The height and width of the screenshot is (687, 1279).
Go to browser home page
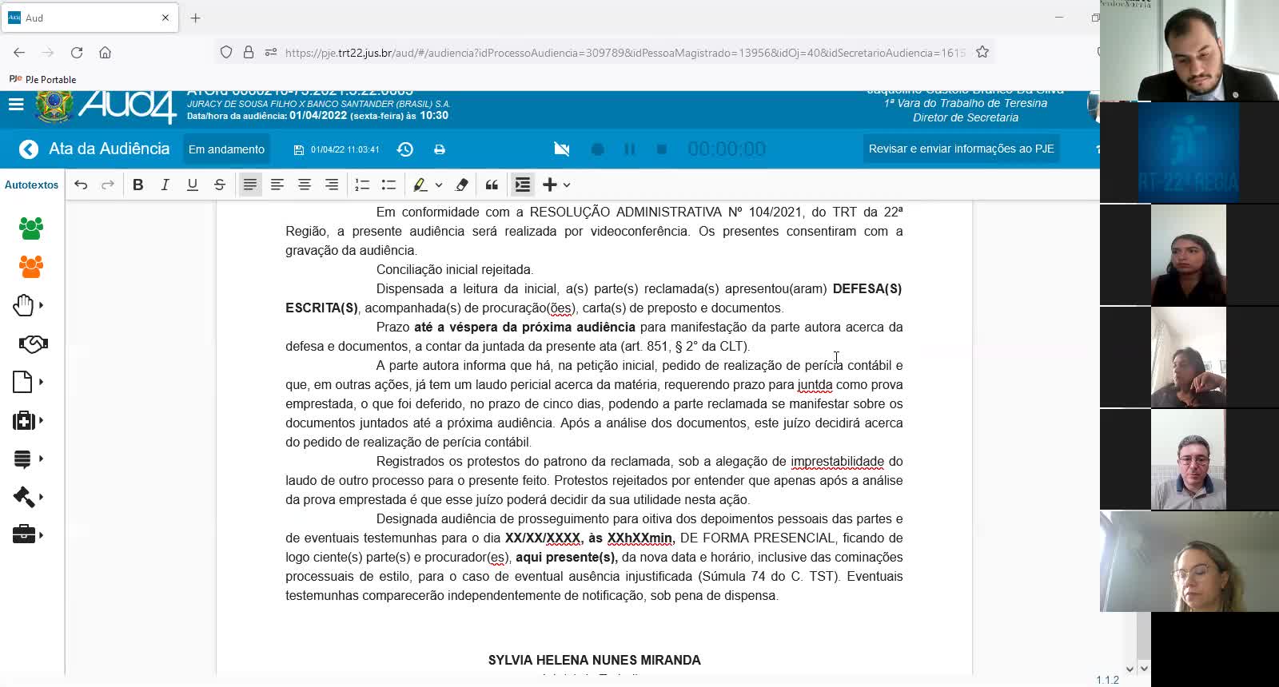click(105, 53)
